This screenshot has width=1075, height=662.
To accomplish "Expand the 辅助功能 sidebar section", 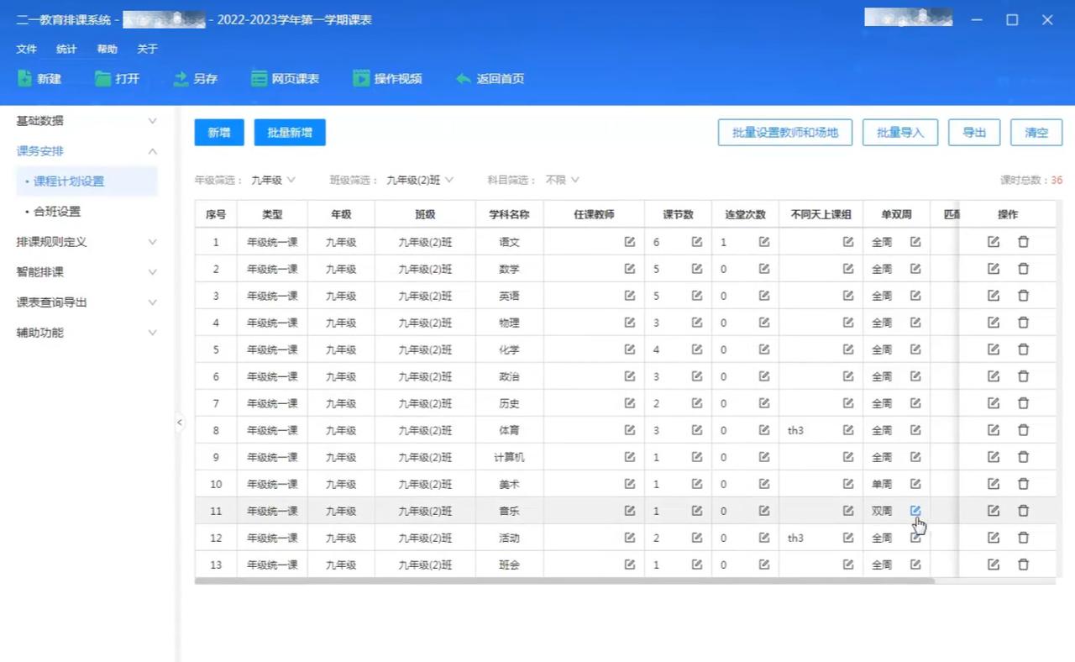I will click(x=87, y=333).
